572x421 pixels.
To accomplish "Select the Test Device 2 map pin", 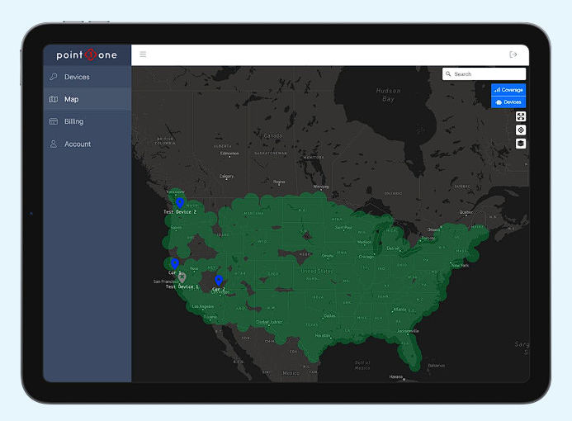I will [180, 202].
